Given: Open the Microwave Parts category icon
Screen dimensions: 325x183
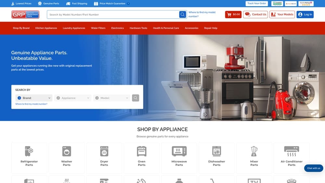Looking at the screenshot, I should tap(179, 151).
